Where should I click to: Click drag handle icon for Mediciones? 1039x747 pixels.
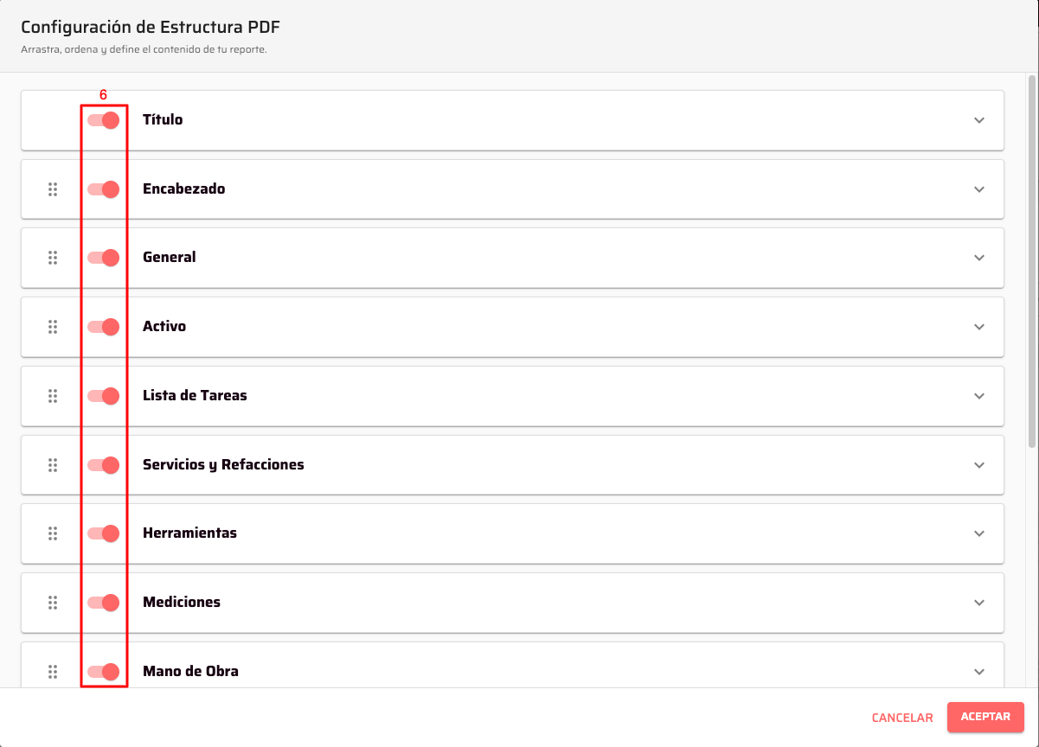click(53, 603)
